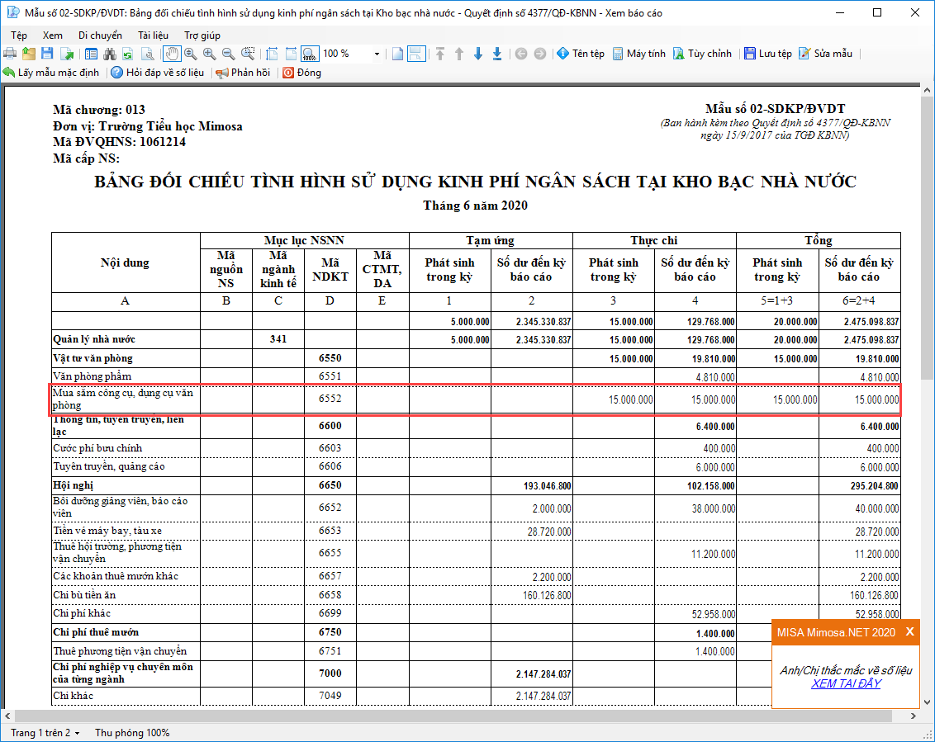Click the horizontal scrollbar left arrow
This screenshot has width=935, height=742.
7,716
